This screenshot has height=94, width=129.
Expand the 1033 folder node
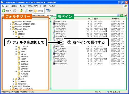(16, 37)
